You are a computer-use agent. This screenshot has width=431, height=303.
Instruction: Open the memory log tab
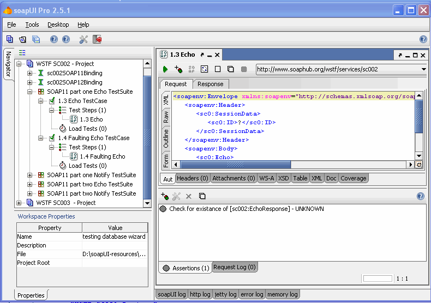(283, 294)
